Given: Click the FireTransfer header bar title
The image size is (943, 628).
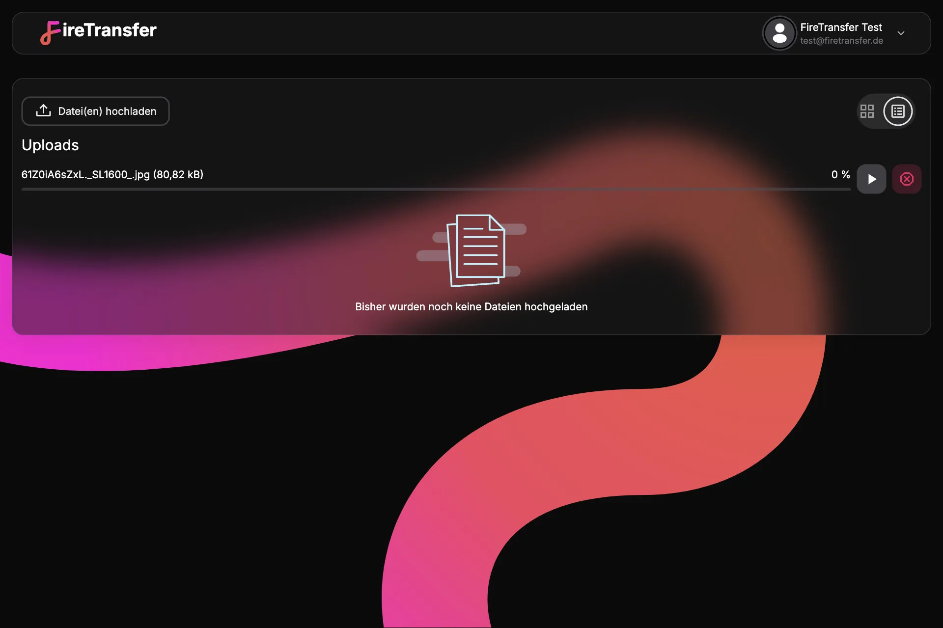Looking at the screenshot, I should (x=98, y=31).
